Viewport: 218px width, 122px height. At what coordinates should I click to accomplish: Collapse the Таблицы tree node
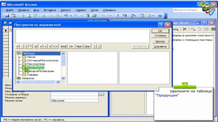pos(19,54)
